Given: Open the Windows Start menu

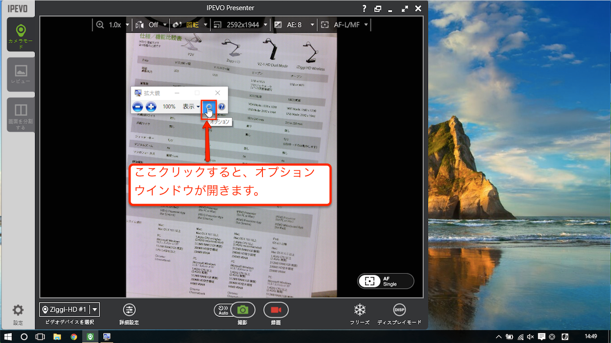Looking at the screenshot, I should [8, 336].
